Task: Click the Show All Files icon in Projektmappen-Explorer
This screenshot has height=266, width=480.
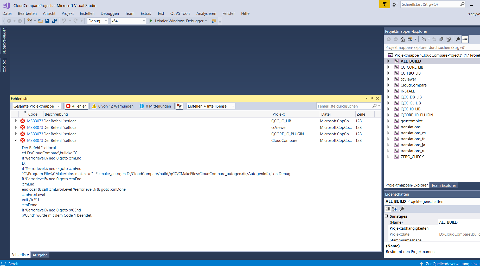Action: 448,39
